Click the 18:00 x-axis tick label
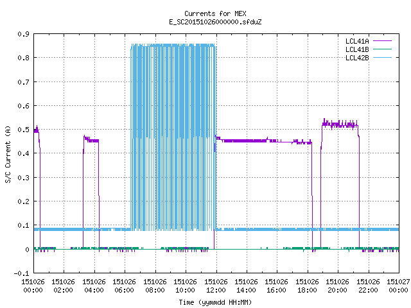The image size is (411, 308). pyautogui.click(x=307, y=290)
